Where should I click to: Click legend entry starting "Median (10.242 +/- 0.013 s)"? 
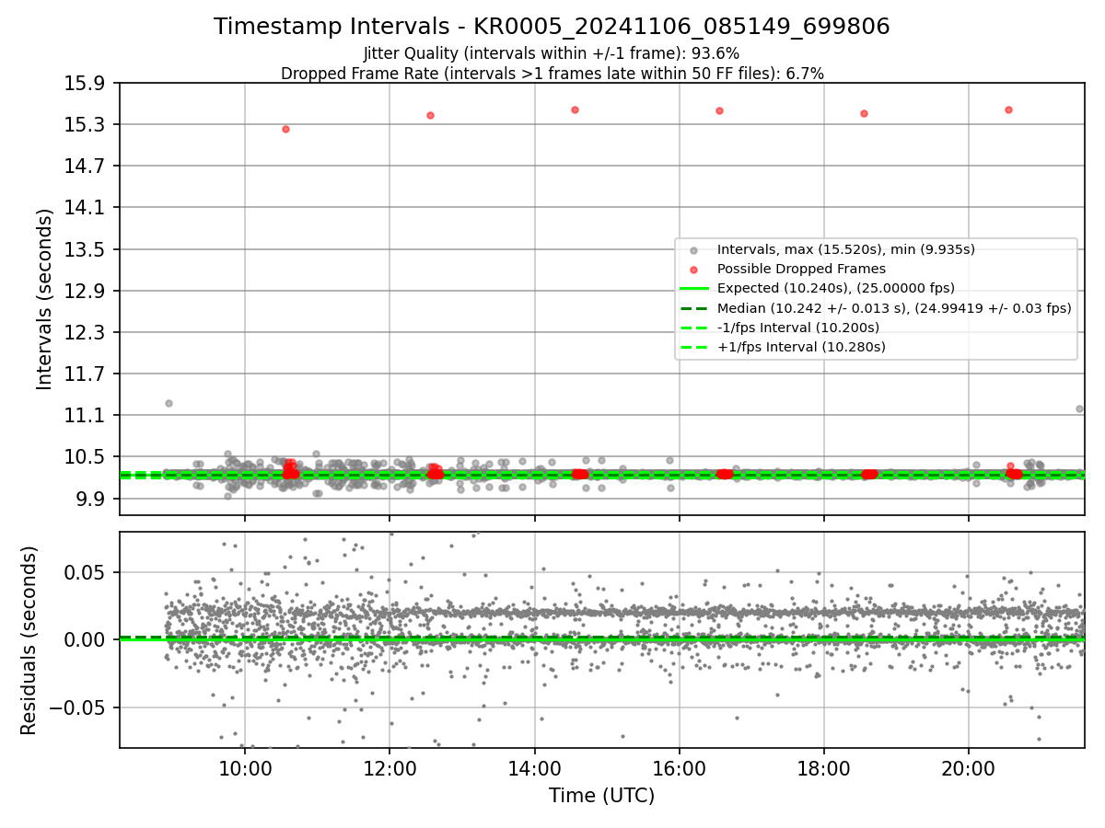(x=893, y=308)
